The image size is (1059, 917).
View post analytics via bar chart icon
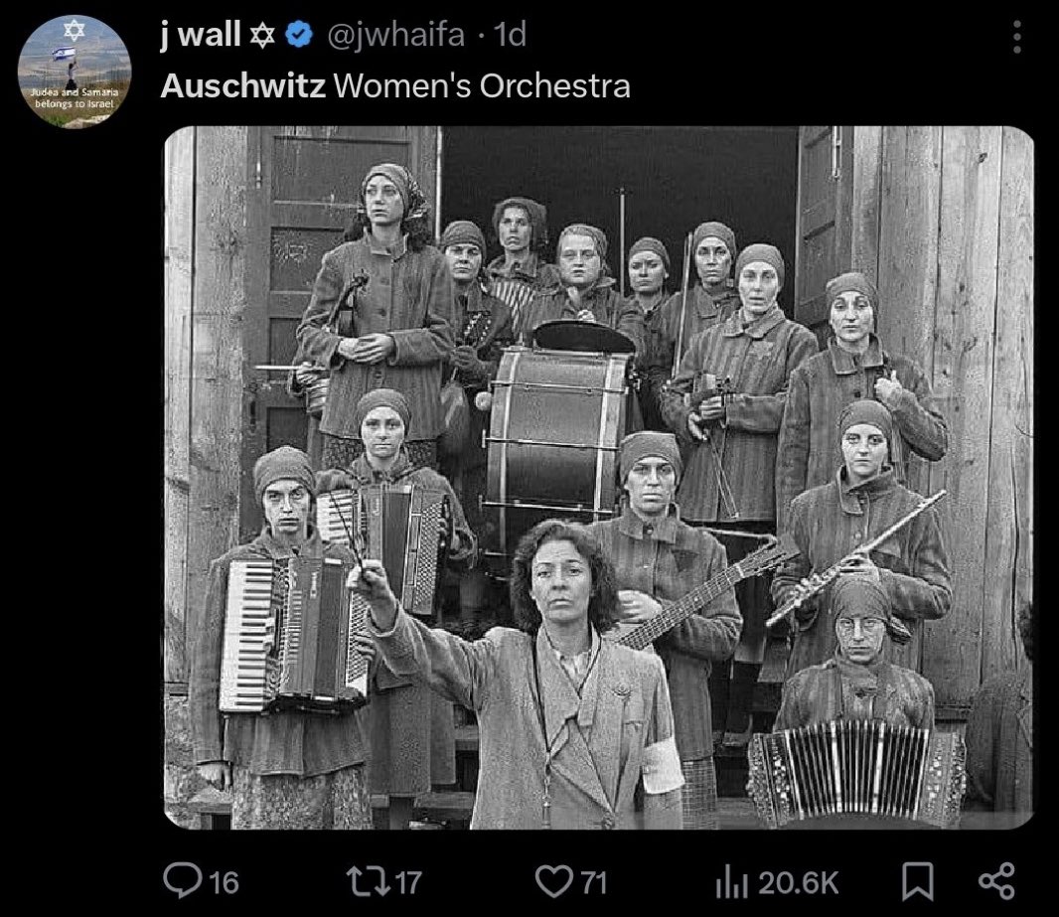(732, 883)
